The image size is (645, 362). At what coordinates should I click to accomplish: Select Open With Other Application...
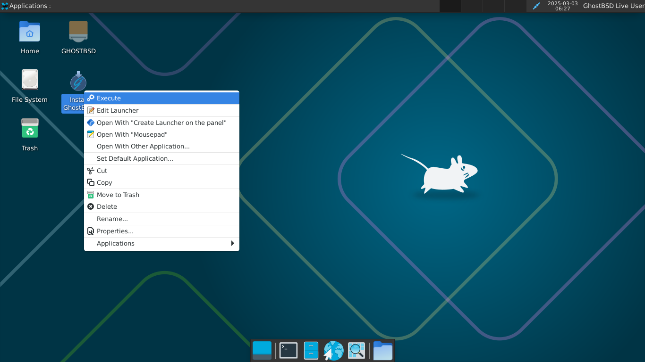[x=161, y=146]
